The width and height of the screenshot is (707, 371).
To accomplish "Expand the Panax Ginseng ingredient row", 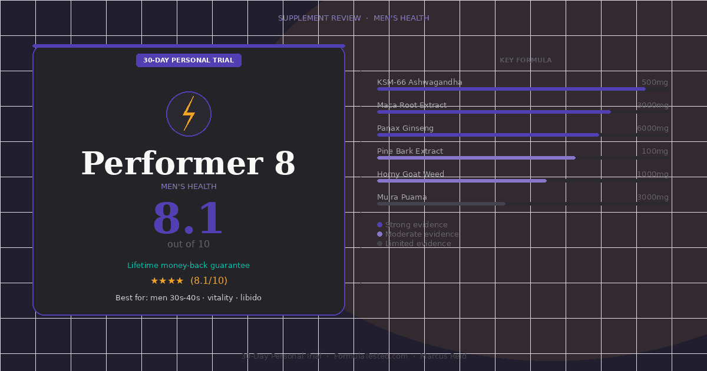I will click(405, 128).
